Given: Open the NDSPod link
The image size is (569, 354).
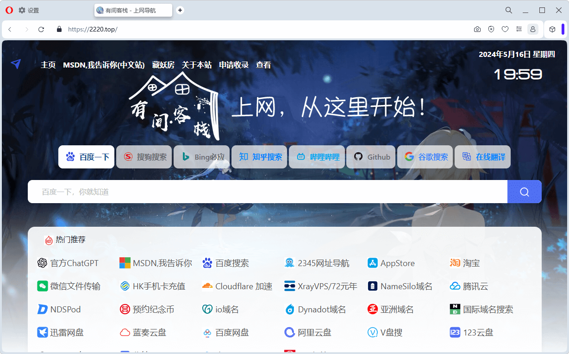Looking at the screenshot, I should [x=59, y=310].
